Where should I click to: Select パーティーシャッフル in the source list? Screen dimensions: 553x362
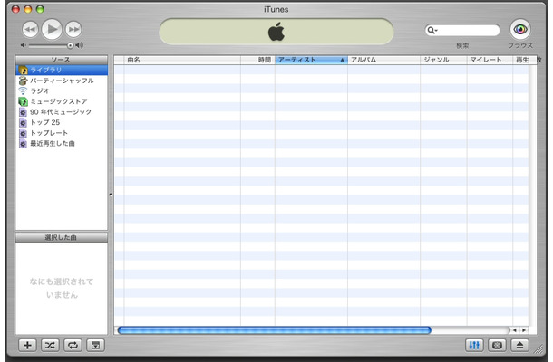coord(62,81)
